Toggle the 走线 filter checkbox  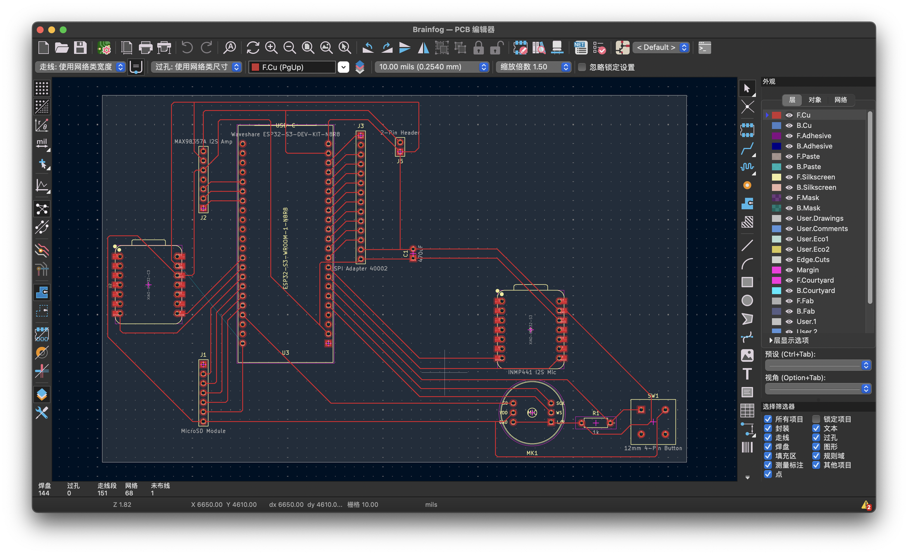click(x=768, y=438)
